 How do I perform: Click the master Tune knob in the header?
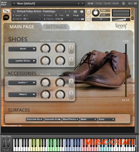[x=96, y=13]
